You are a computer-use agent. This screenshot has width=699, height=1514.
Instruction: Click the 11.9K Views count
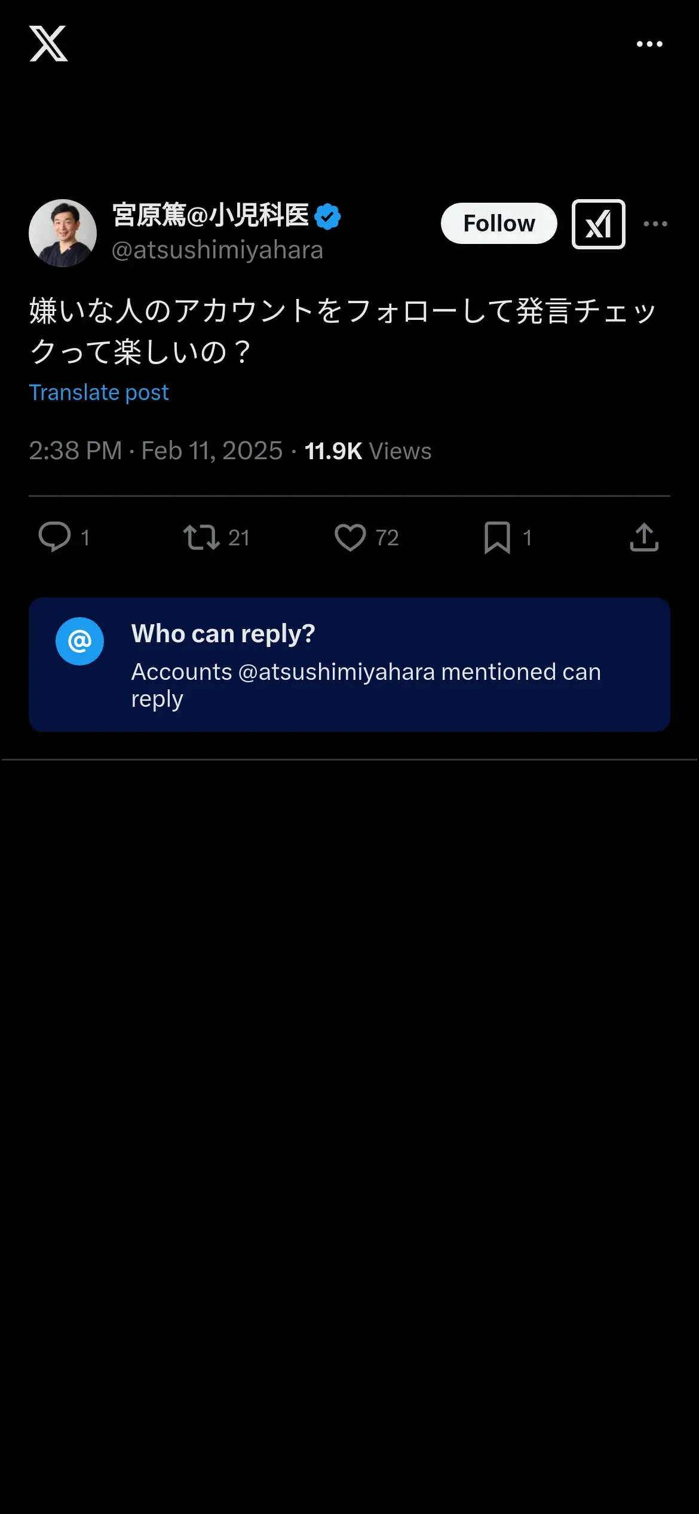pos(368,451)
